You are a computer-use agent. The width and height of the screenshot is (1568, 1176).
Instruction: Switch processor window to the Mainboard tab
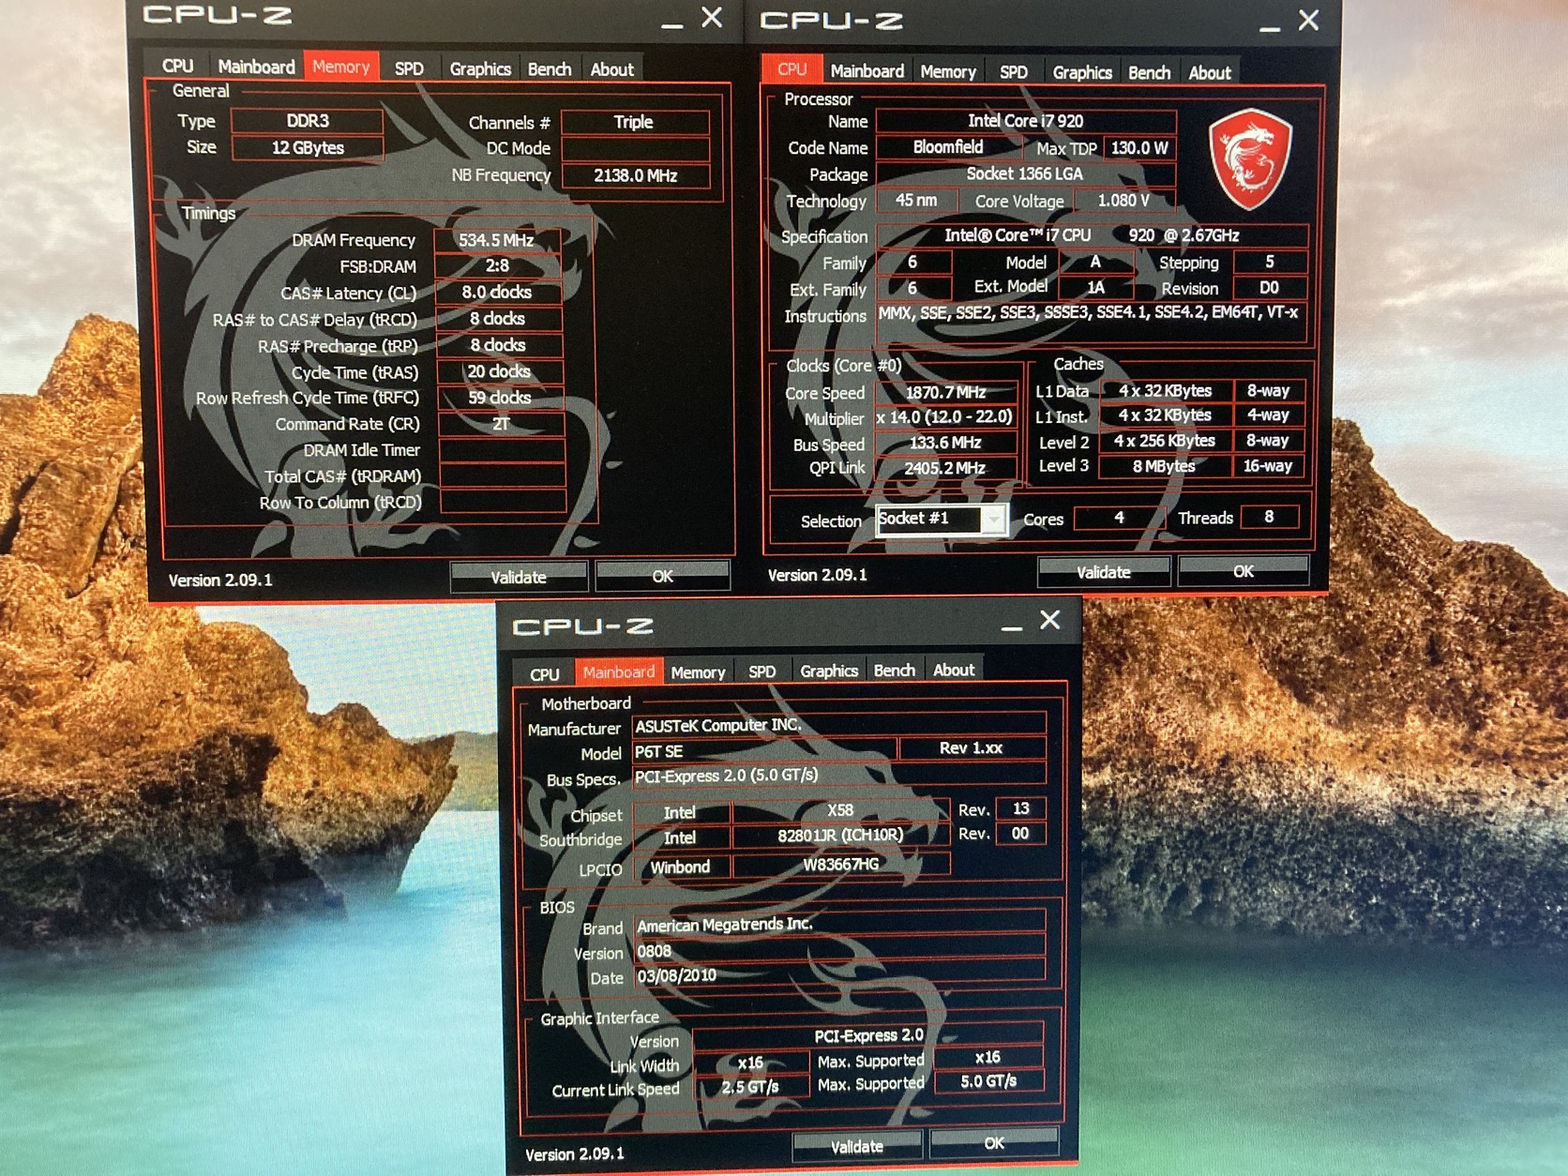pyautogui.click(x=867, y=71)
